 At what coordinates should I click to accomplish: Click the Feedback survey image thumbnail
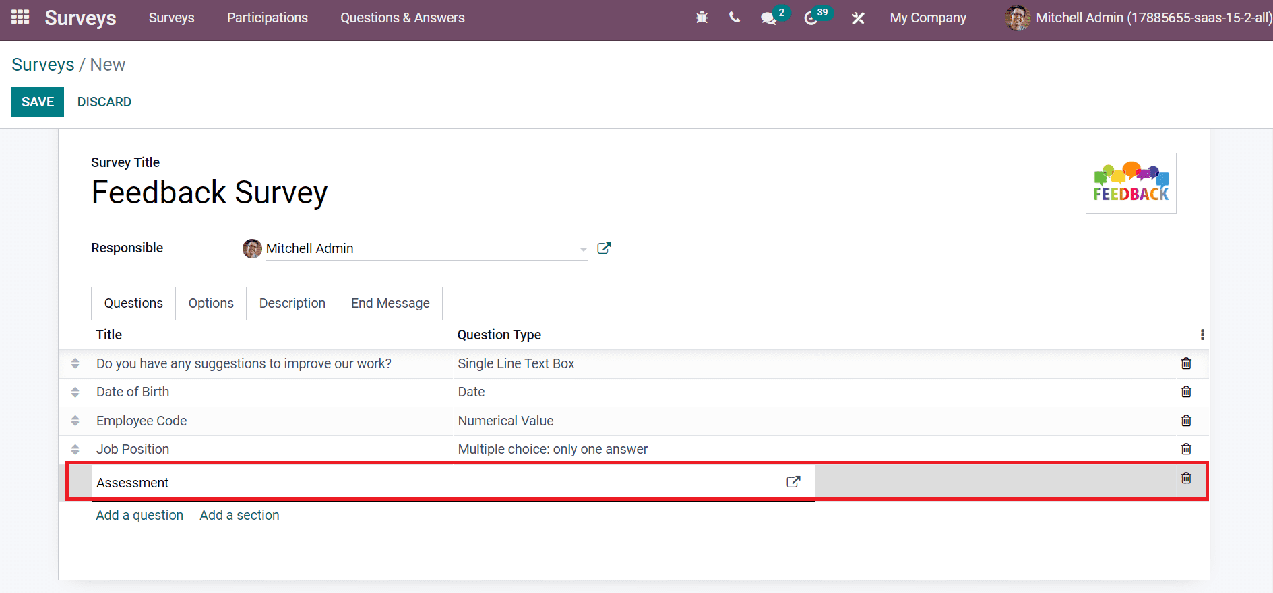(1131, 183)
